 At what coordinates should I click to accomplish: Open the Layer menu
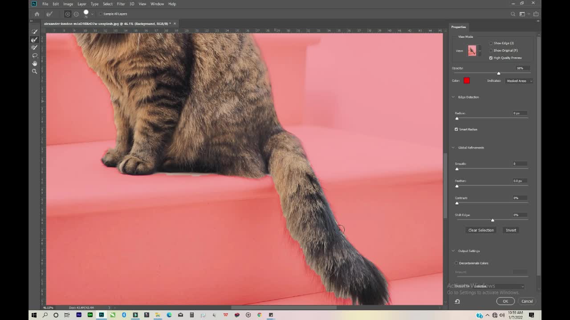point(82,4)
